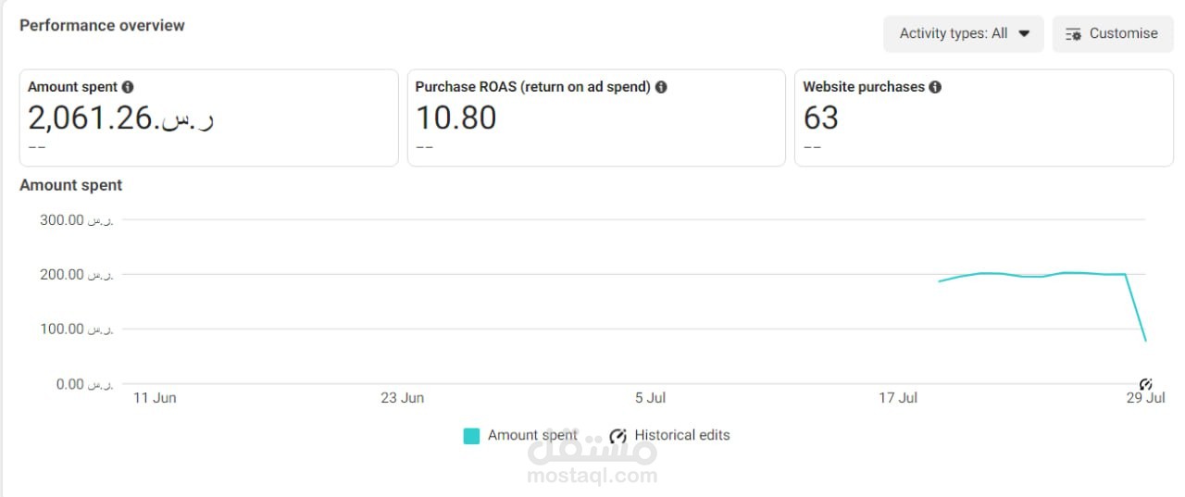Click the 17 Jul date axis label

click(898, 398)
